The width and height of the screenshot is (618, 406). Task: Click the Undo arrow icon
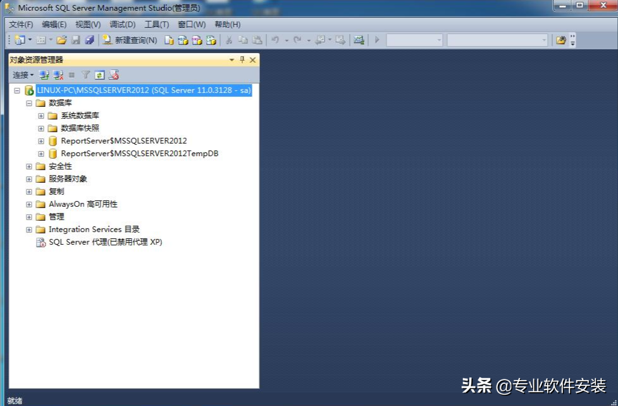[x=276, y=40]
